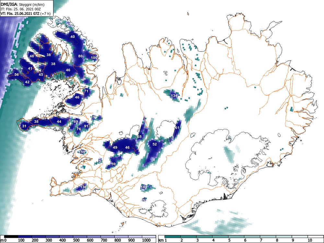Click the '59' visibility value on the map
Screen dimensions: 324x243
click(x=113, y=164)
